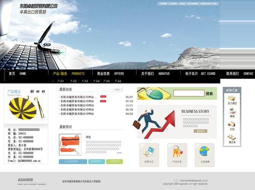Click the small more link under 伞包 description

click(x=119, y=153)
